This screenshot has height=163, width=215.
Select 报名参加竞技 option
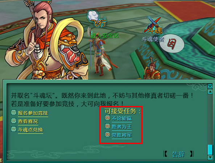(33, 113)
